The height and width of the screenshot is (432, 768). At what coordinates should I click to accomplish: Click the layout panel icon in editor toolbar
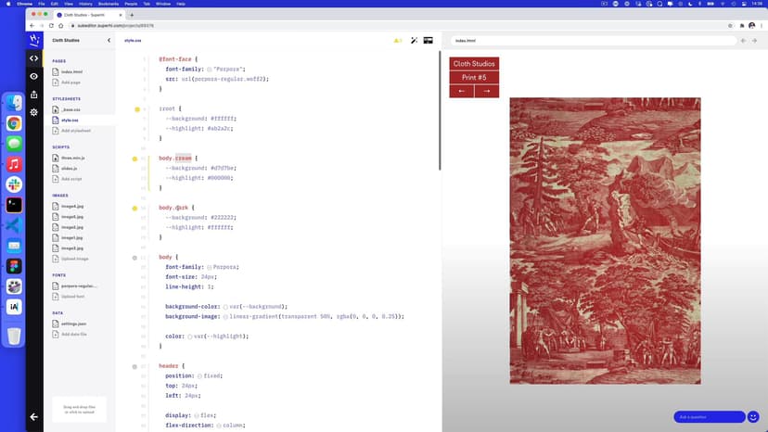coord(429,41)
